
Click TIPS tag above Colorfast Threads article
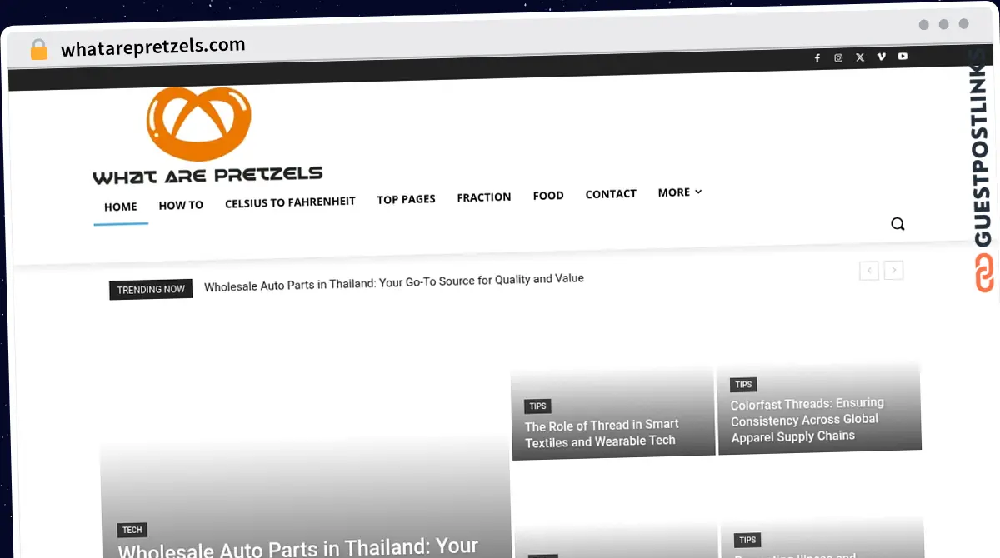[x=743, y=385]
